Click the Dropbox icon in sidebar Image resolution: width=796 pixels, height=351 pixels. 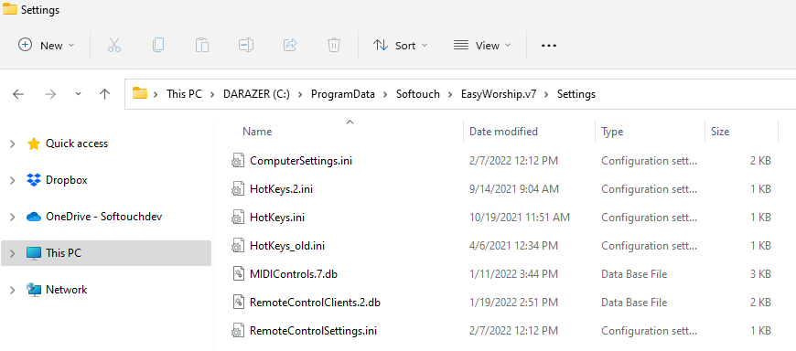tap(34, 180)
